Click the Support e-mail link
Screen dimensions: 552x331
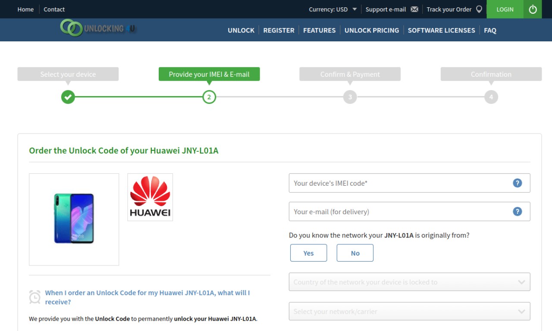coord(386,9)
